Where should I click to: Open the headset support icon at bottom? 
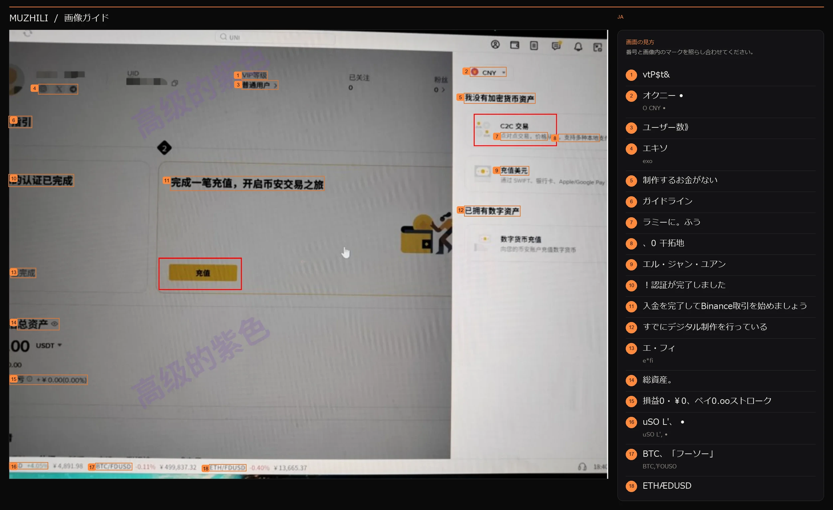[582, 467]
